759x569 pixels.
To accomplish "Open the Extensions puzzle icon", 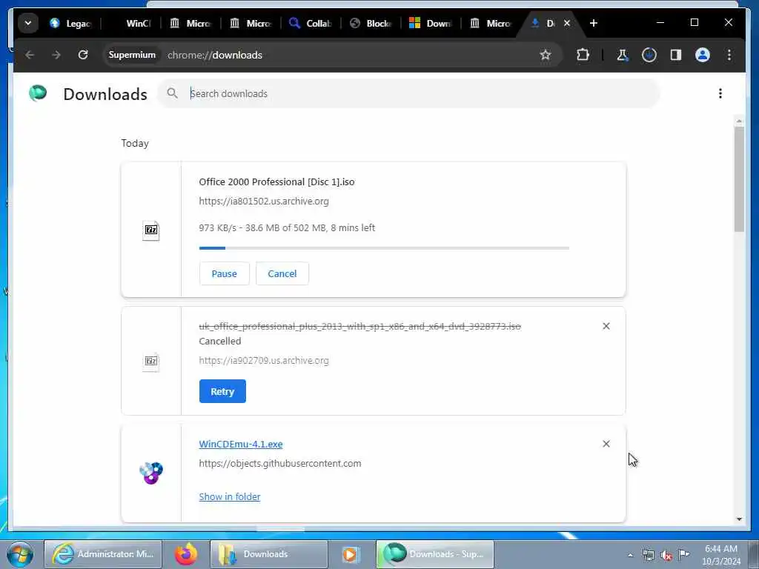I will pyautogui.click(x=583, y=55).
